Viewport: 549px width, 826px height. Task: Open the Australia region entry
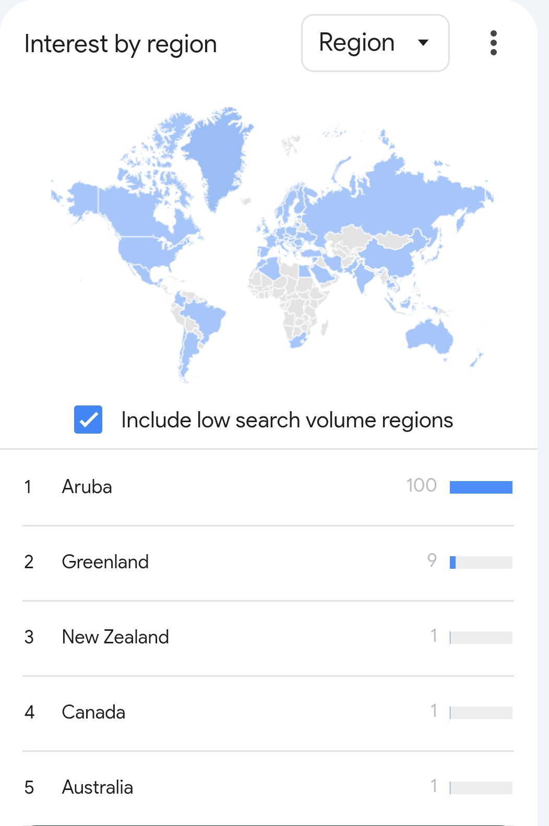[x=268, y=788]
